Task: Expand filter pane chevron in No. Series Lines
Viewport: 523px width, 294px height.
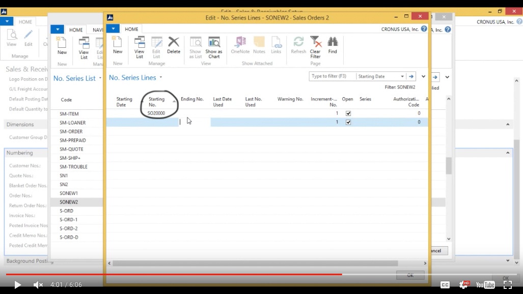Action: (423, 76)
